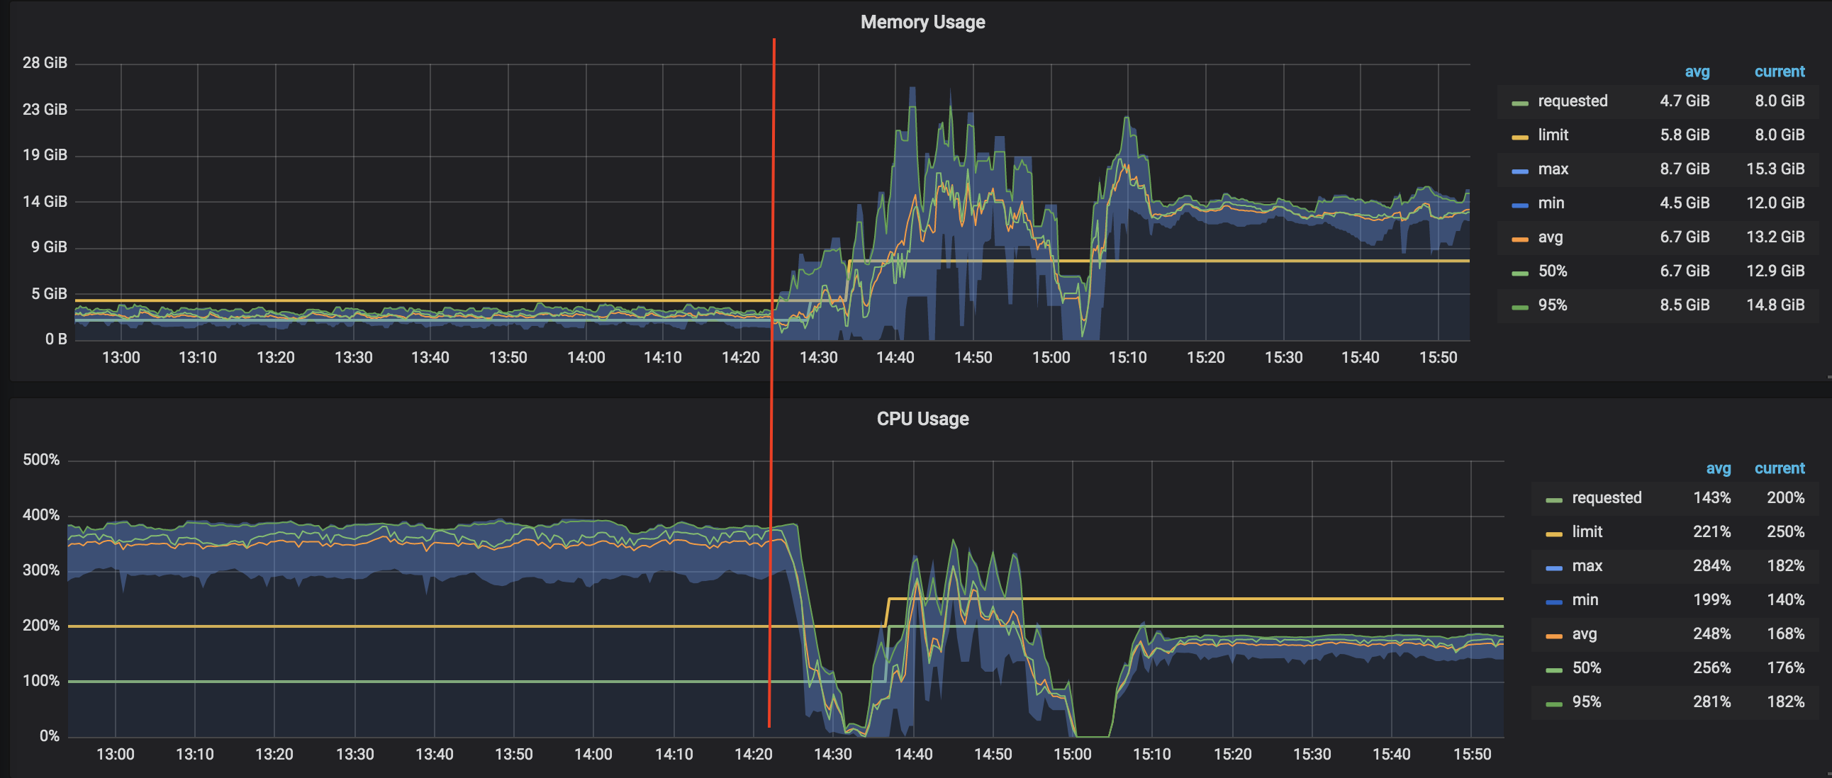This screenshot has height=778, width=1832.
Task: Open the Memory Usage panel menu
Action: coord(922,21)
